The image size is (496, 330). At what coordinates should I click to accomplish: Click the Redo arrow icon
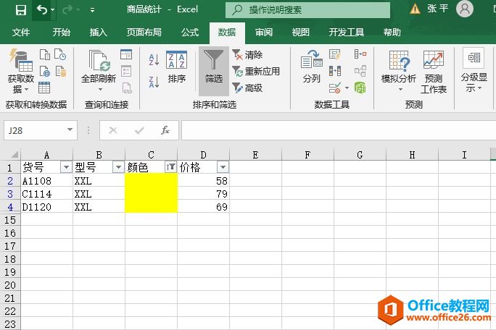pyautogui.click(x=67, y=10)
